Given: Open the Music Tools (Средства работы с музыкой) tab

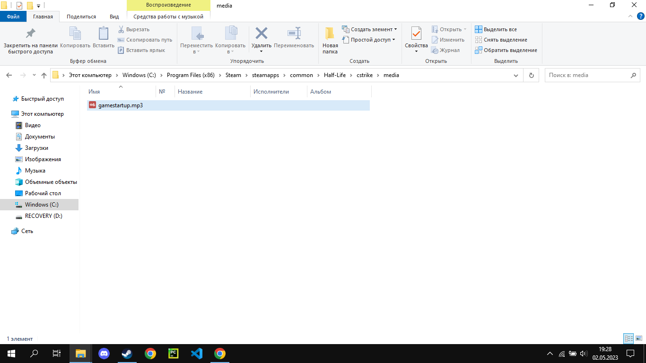Looking at the screenshot, I should pos(168,17).
